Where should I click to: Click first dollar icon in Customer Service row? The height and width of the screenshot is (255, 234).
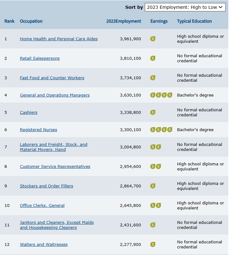point(153,167)
